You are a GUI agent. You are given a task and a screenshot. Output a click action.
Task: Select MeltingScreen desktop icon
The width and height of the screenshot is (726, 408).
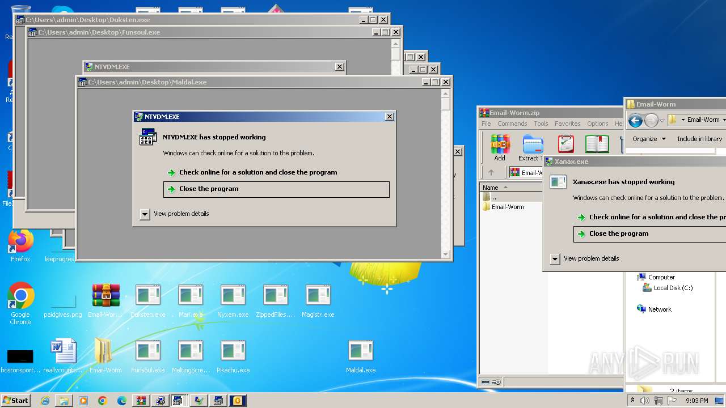pyautogui.click(x=191, y=356)
